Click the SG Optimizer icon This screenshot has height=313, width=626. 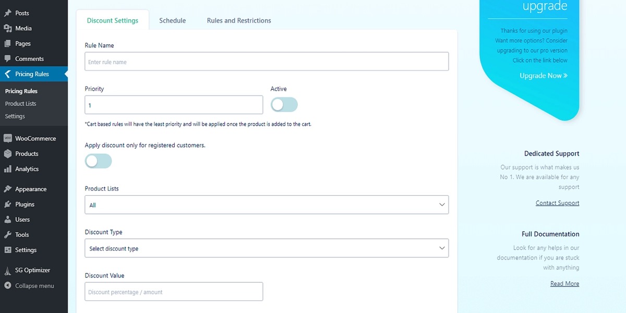click(x=8, y=271)
